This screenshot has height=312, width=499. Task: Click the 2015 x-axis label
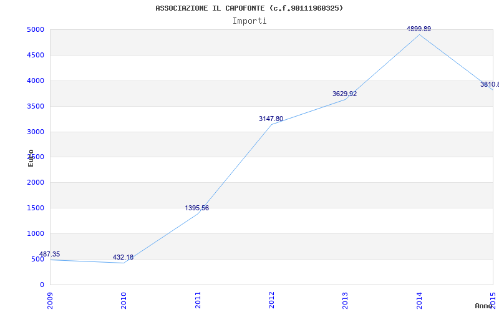[493, 300]
